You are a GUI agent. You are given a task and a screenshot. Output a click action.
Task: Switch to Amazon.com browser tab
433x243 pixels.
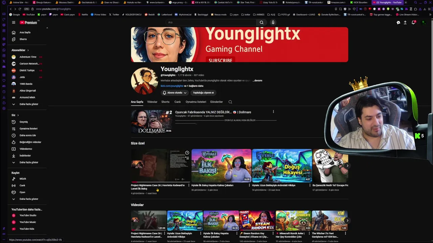pyautogui.click(x=336, y=2)
